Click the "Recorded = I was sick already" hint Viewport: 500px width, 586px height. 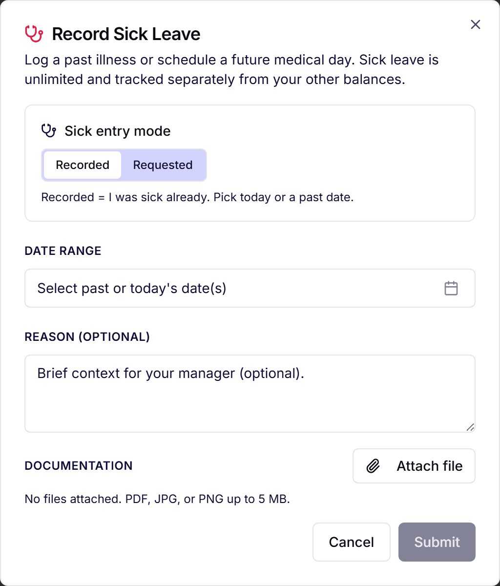pos(197,197)
